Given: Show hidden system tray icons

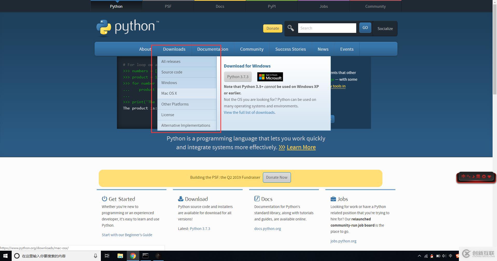Looking at the screenshot, I should 419,256.
